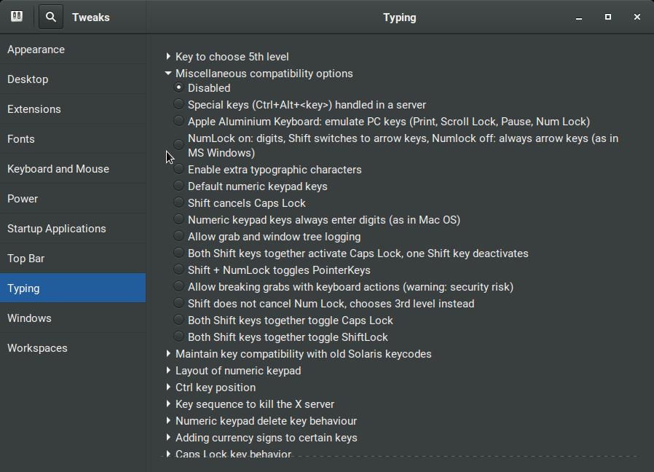
Task: Select Default numeric keypad keys option
Action: click(x=178, y=186)
